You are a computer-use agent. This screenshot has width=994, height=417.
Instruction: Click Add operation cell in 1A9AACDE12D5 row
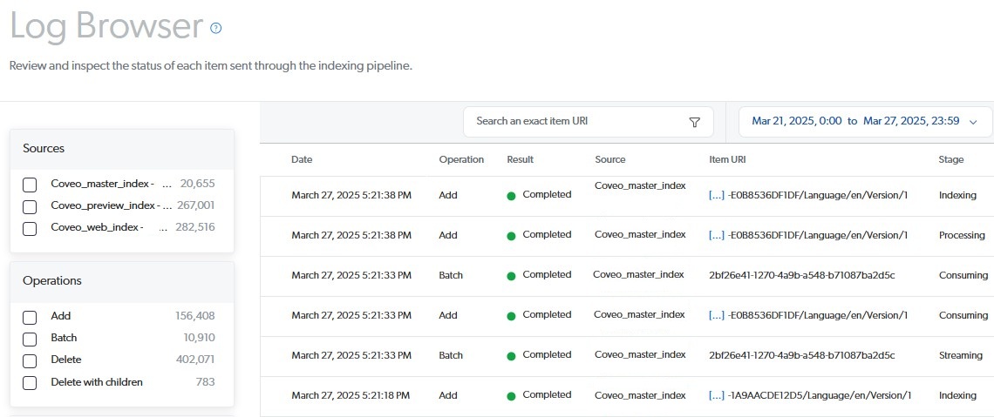pyautogui.click(x=448, y=395)
